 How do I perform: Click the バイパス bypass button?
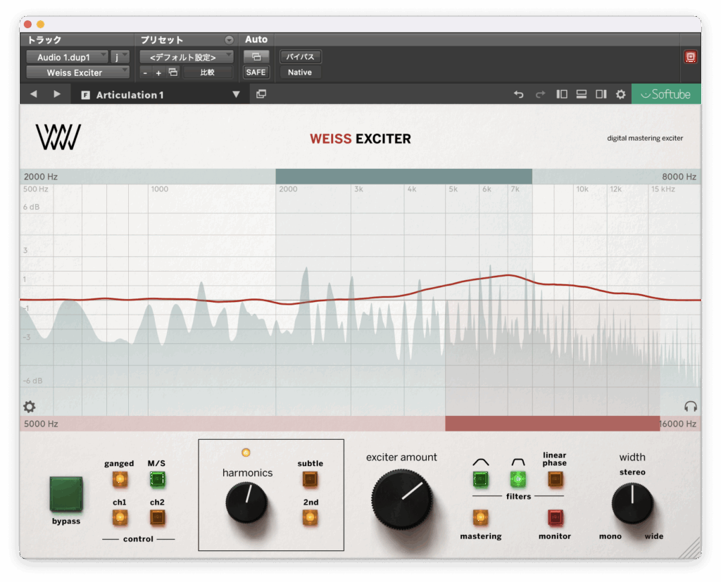[x=300, y=57]
